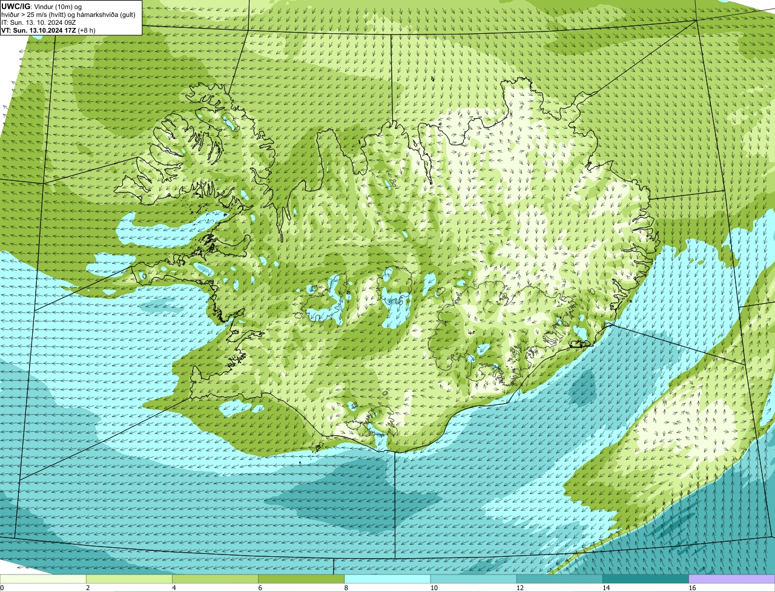Click the legend scale label '12'
Screen dimensions: 775x592
click(519, 588)
